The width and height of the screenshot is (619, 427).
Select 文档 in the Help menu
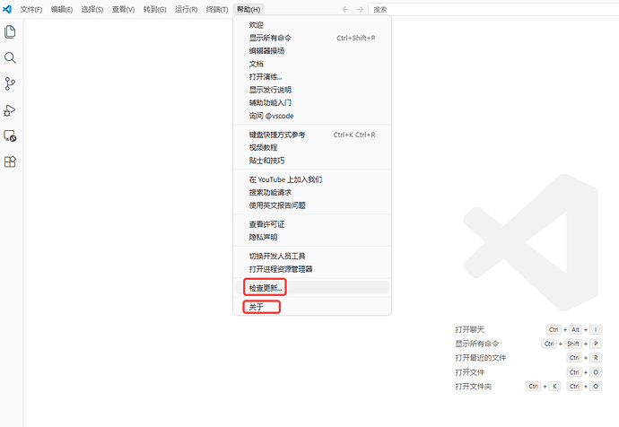point(312,64)
